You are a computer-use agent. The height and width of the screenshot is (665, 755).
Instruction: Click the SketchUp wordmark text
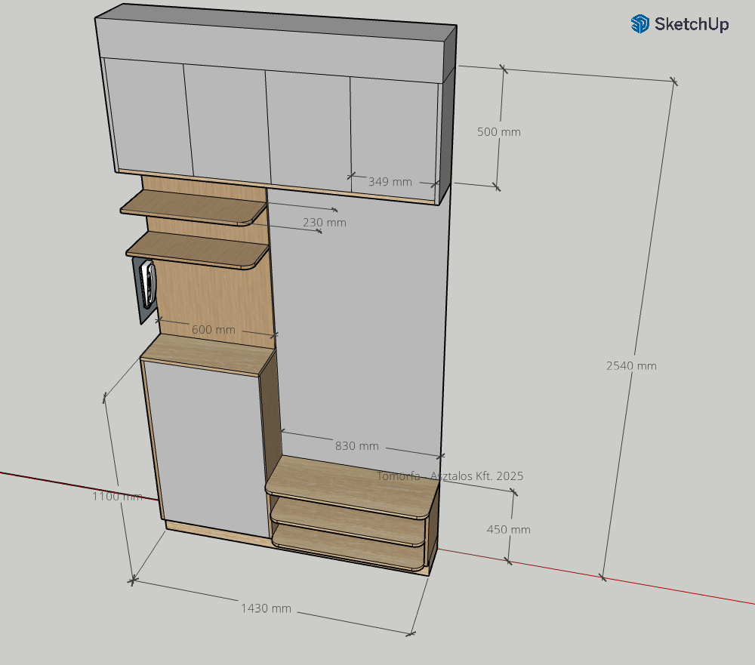(691, 24)
